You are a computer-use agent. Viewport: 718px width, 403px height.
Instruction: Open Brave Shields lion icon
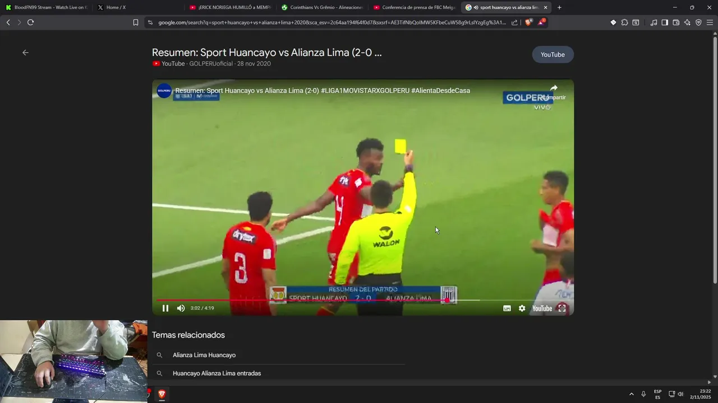pyautogui.click(x=528, y=22)
